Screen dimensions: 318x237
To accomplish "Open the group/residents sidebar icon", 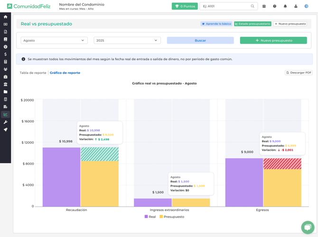I will point(5,69).
